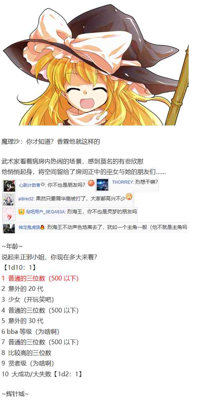Image resolution: width=200 pixels, height=400 pixels.
Task: Click the orange emoji after 你不也是朋友吗
Action: [x=91, y=183]
